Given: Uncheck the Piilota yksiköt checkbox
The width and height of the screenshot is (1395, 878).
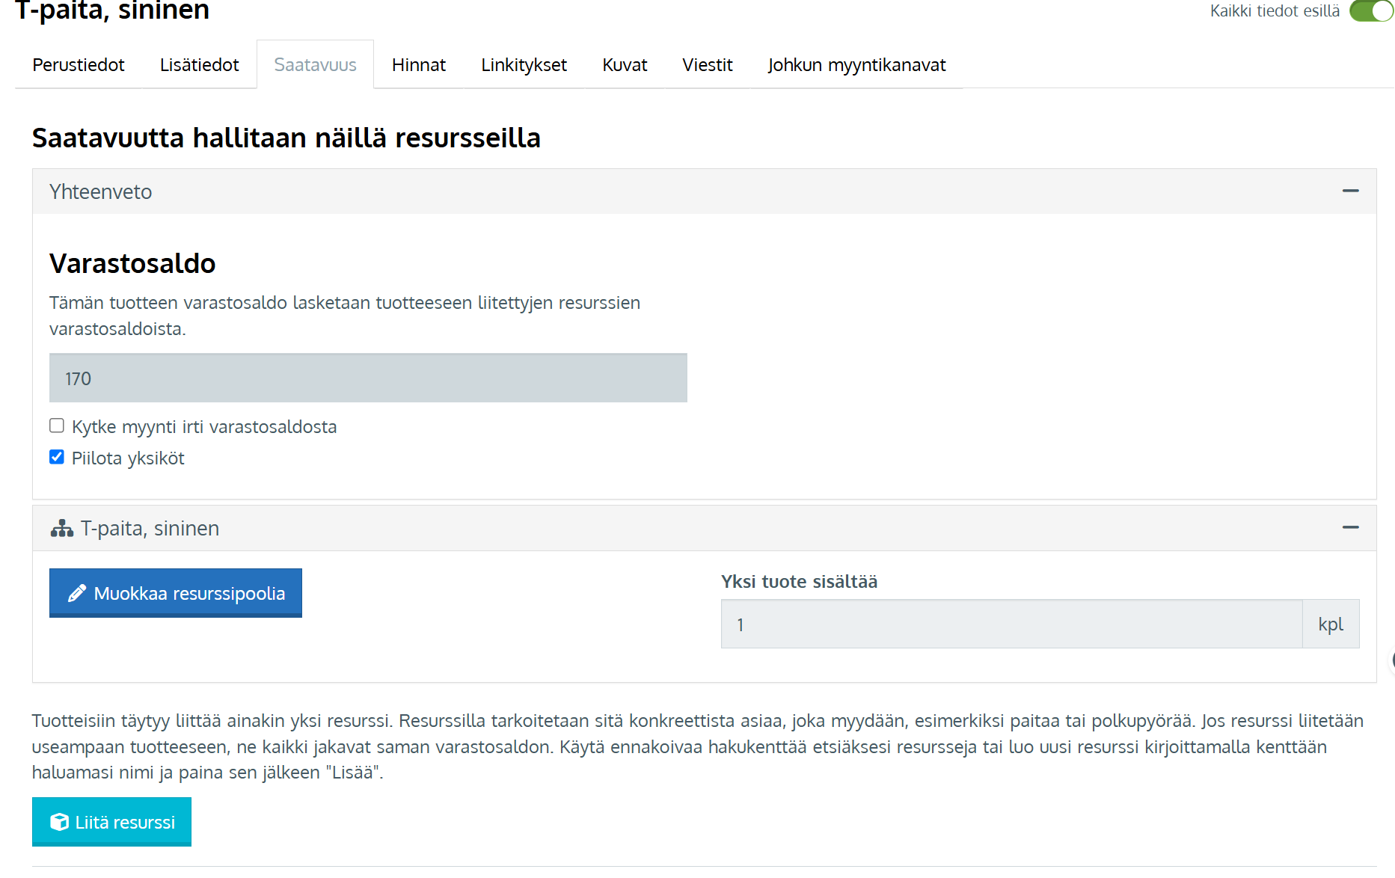Looking at the screenshot, I should point(57,457).
